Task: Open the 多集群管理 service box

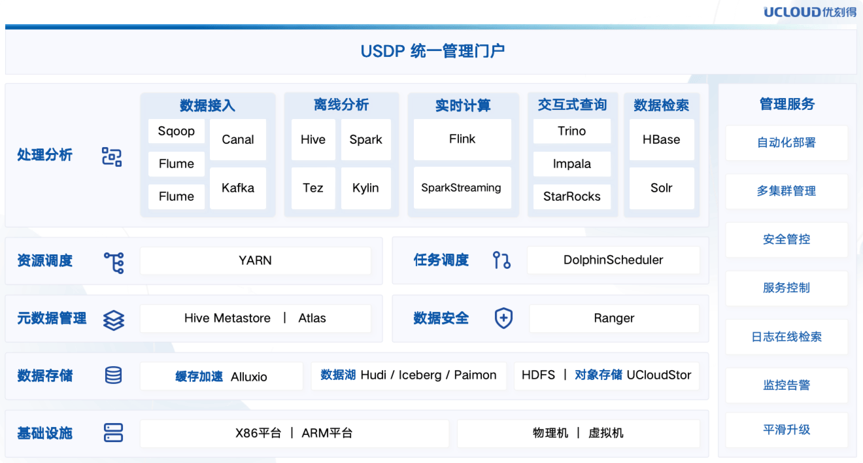Action: coord(787,191)
